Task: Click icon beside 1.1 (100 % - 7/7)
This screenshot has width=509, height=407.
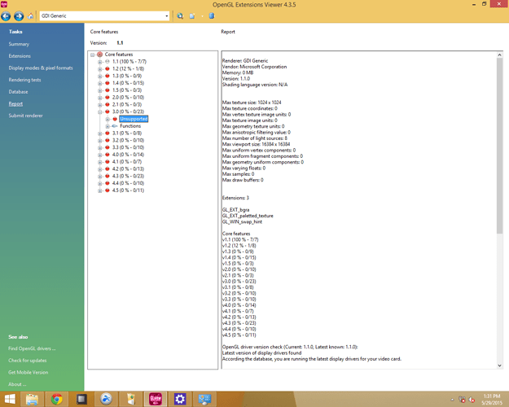Action: click(x=108, y=62)
